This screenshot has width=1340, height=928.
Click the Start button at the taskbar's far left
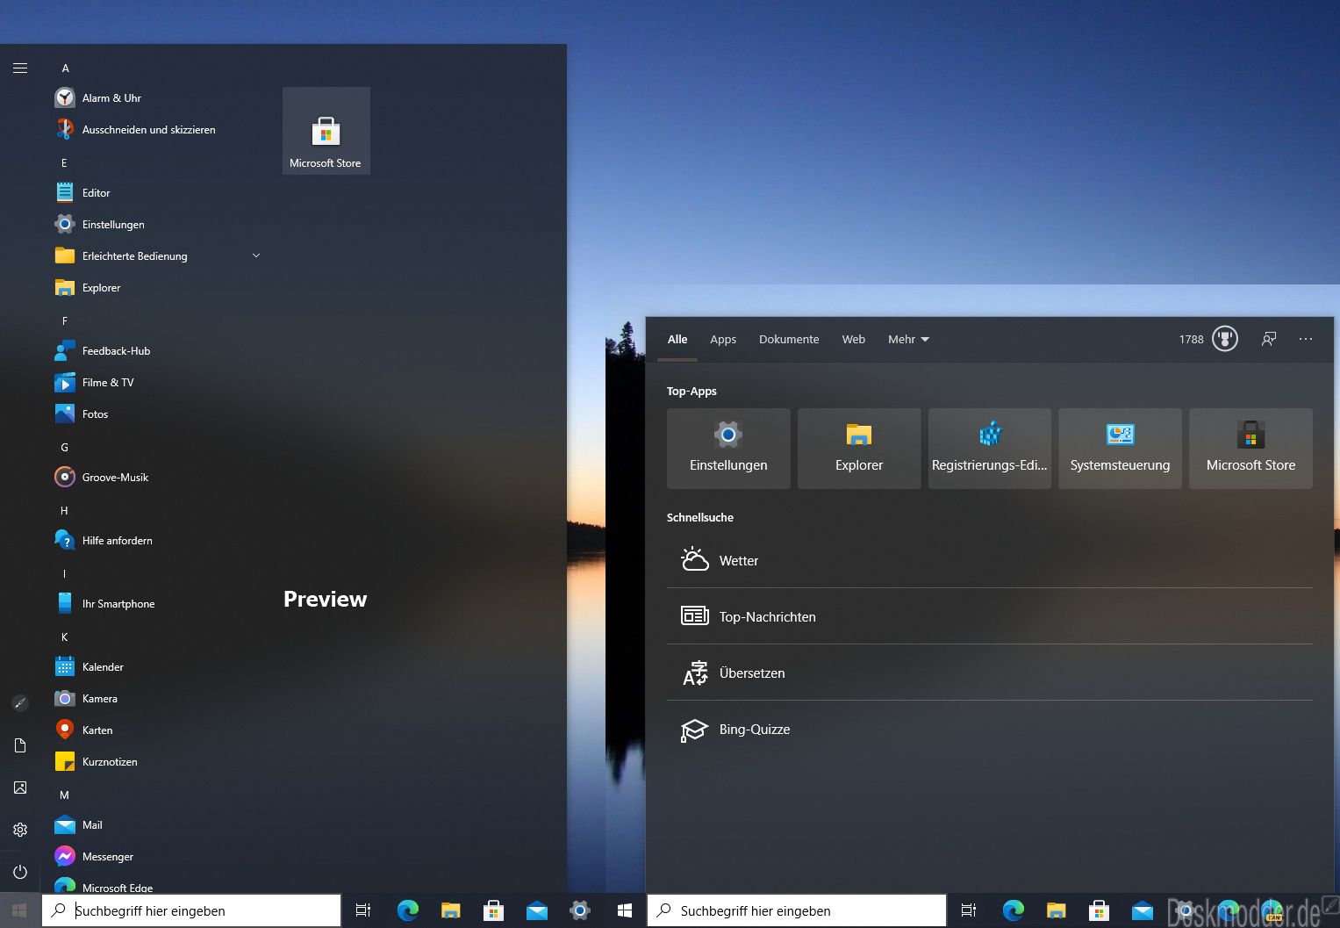20,910
